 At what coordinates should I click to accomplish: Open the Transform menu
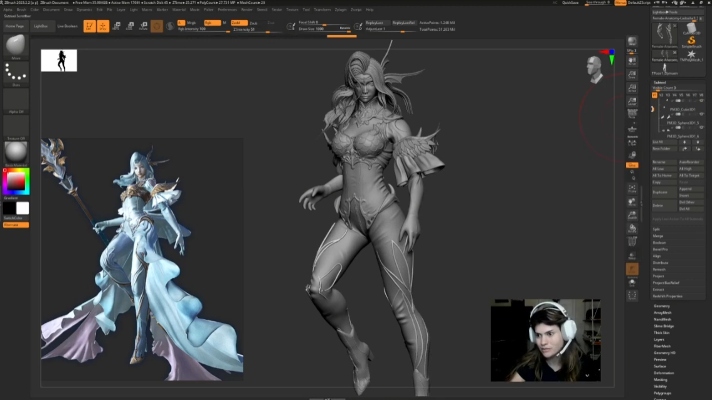(x=322, y=9)
